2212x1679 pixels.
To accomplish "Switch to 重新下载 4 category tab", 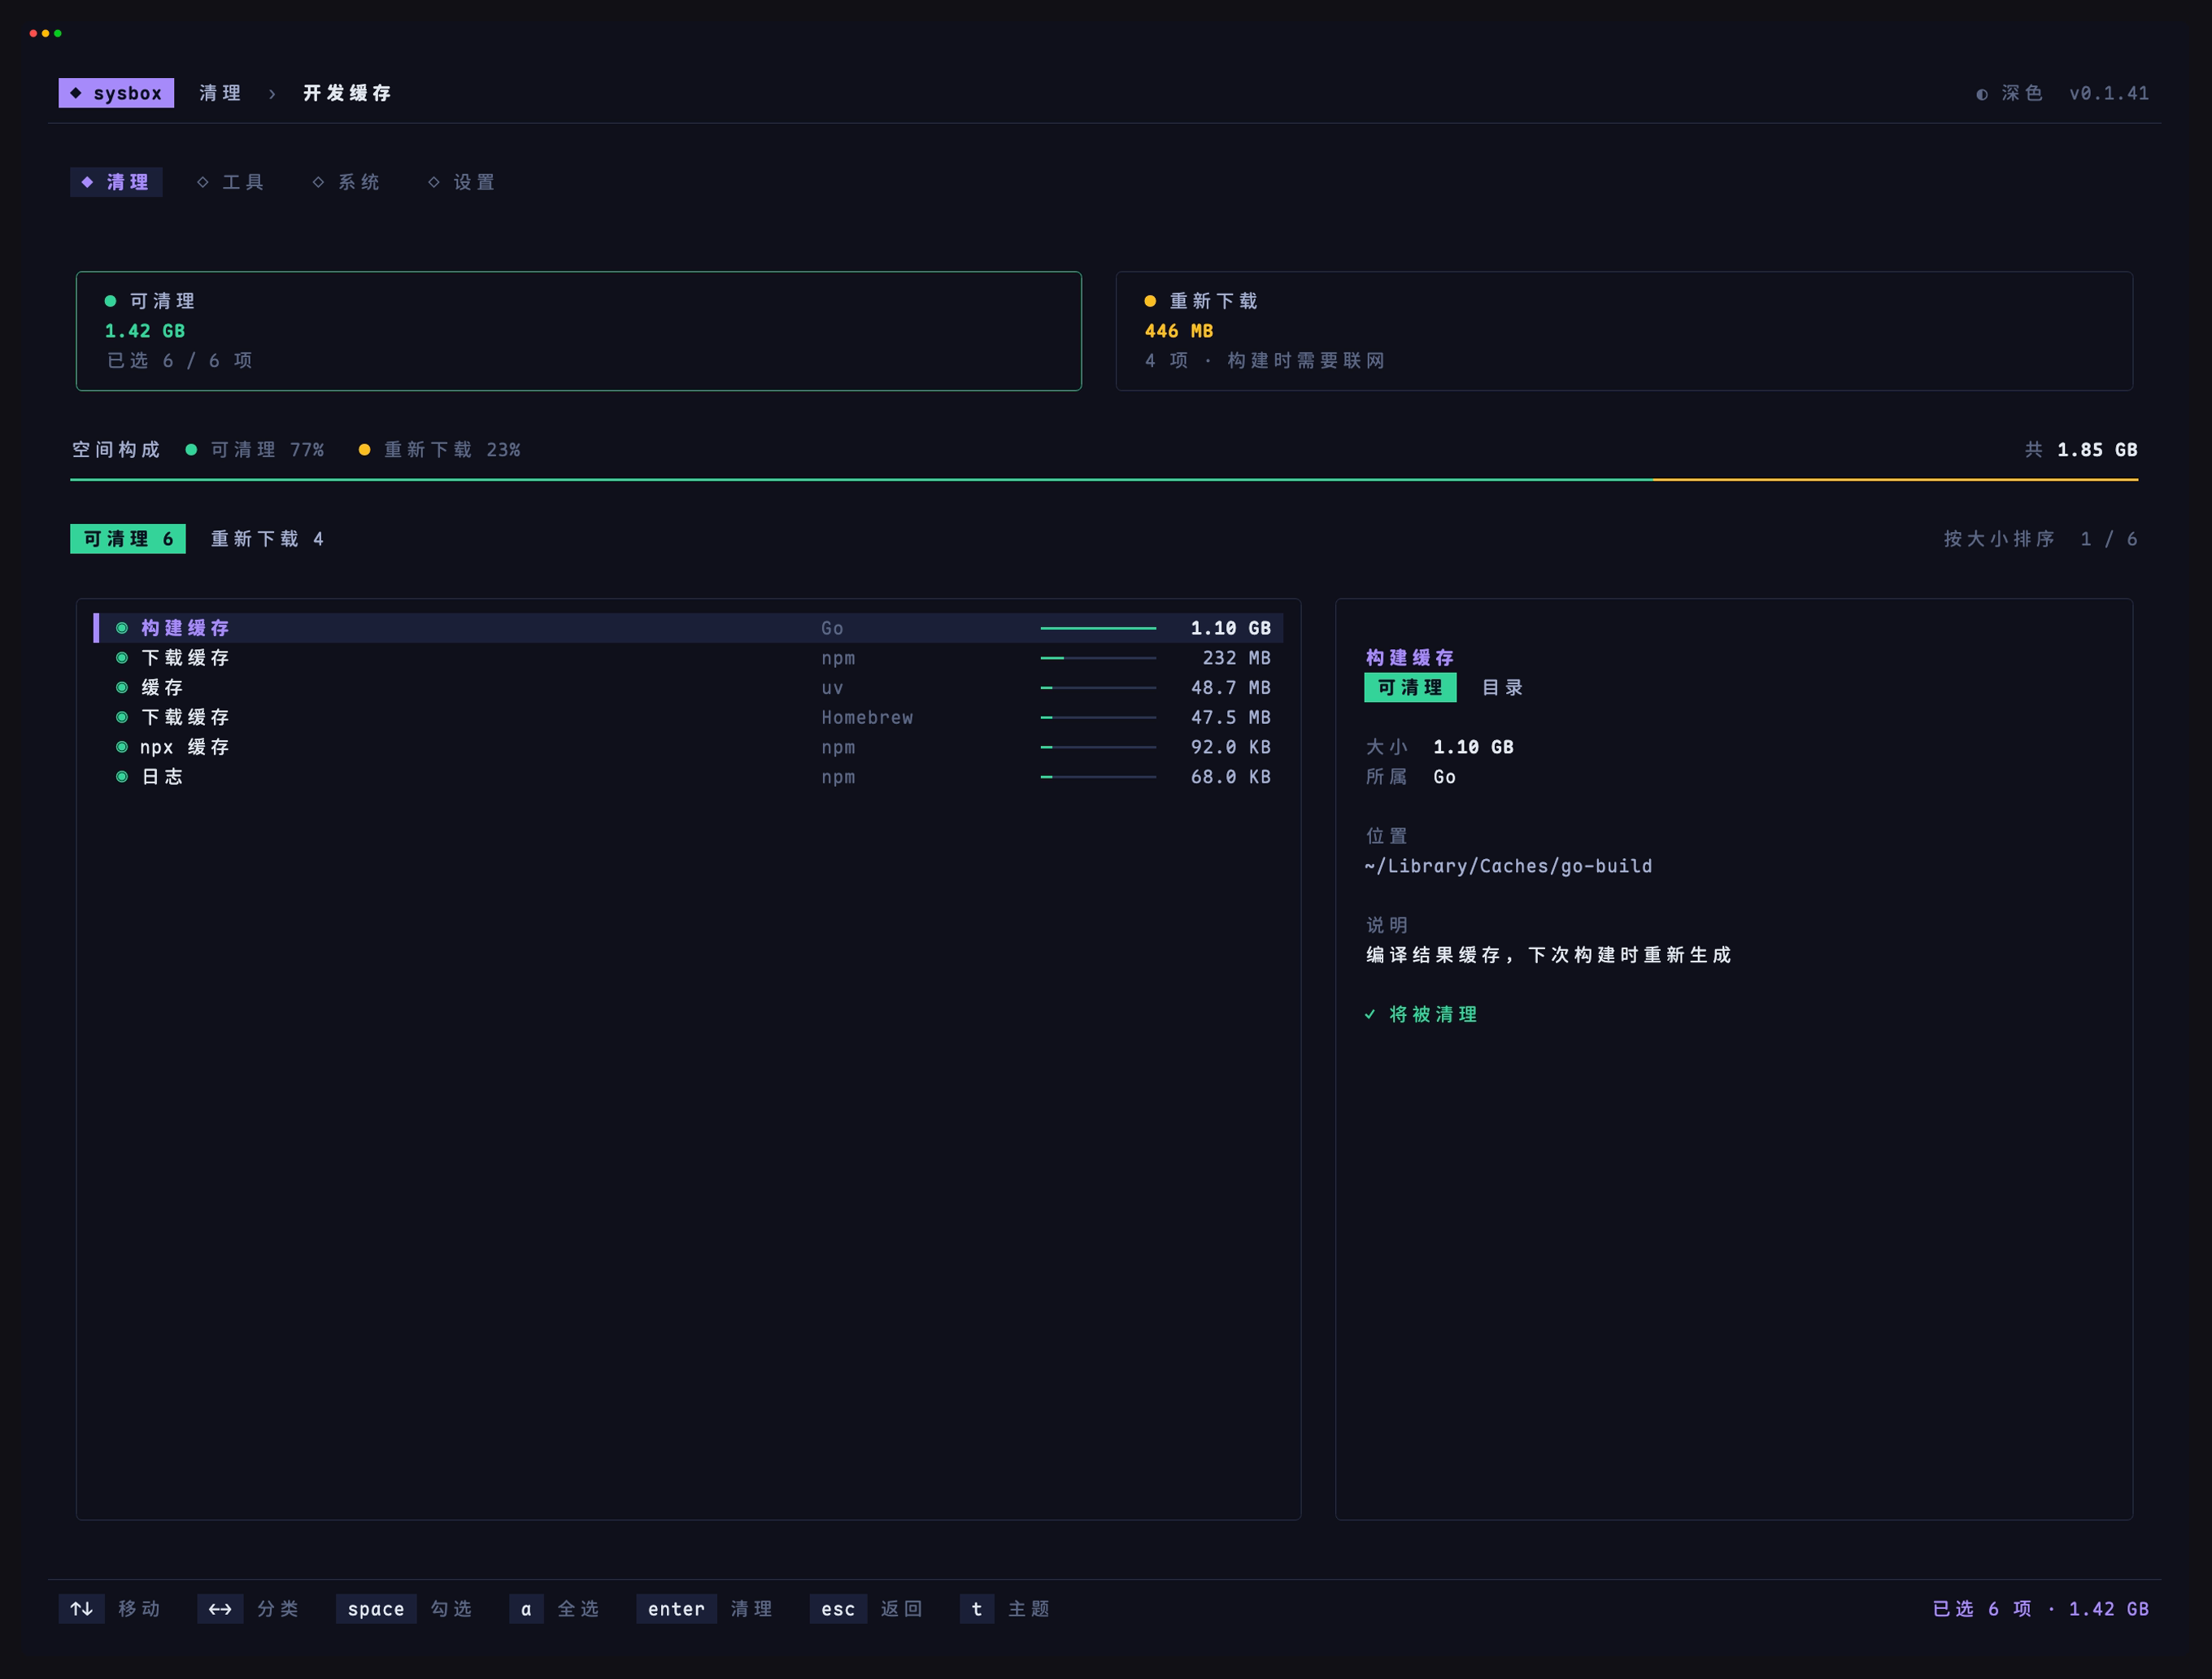I will click(267, 539).
